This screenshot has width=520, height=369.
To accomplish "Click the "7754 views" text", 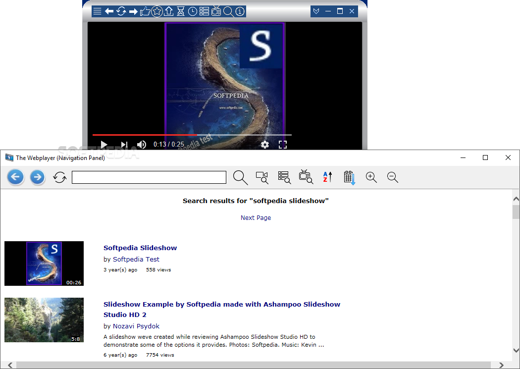I will coord(160,355).
